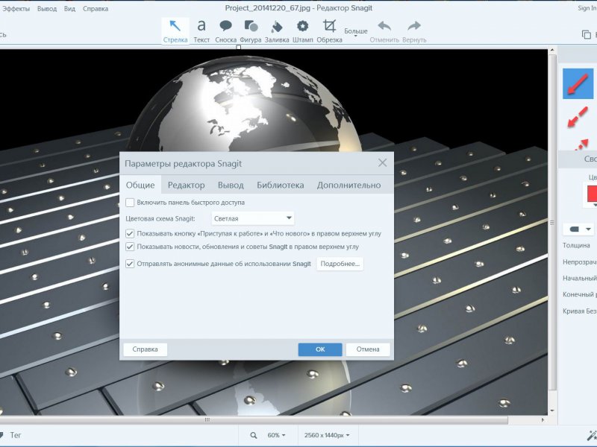Open the 60% zoom dropdown

coord(276,435)
